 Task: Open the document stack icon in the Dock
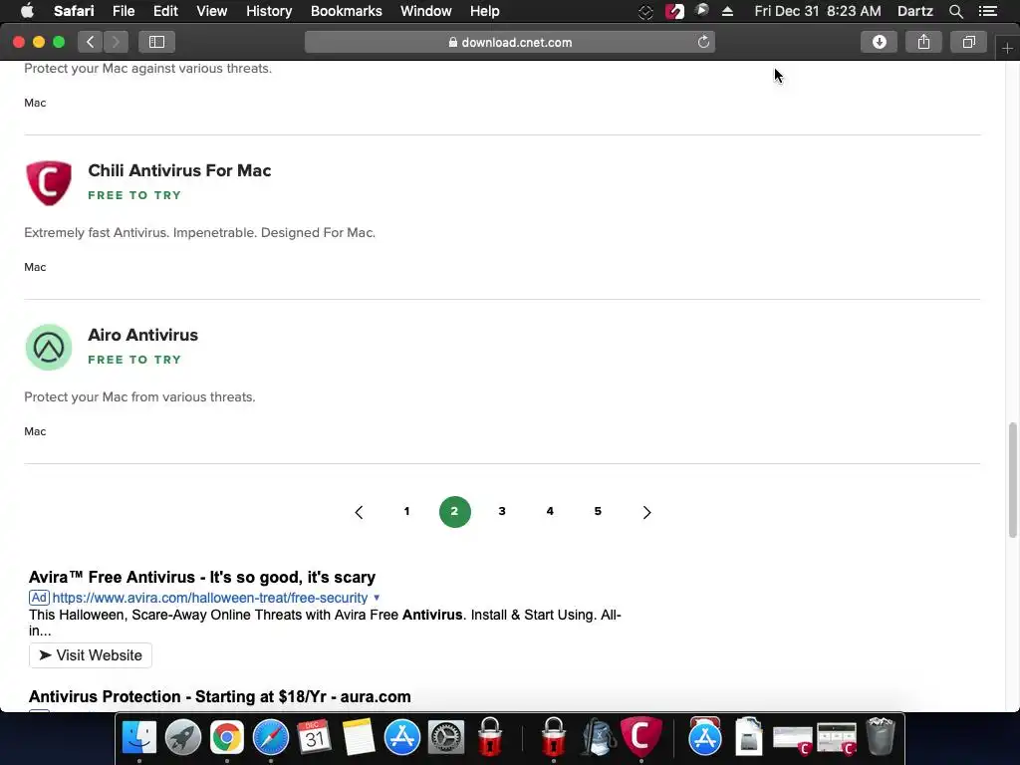[749, 738]
